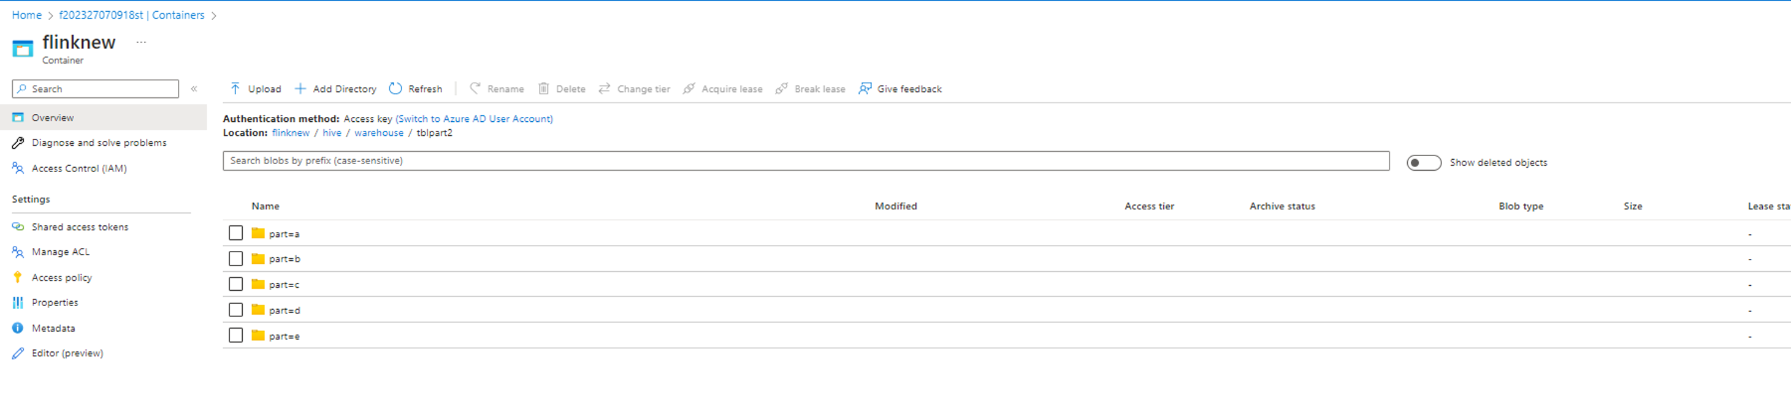Tick the checkbox for part=c
The image size is (1791, 415).
click(x=235, y=284)
